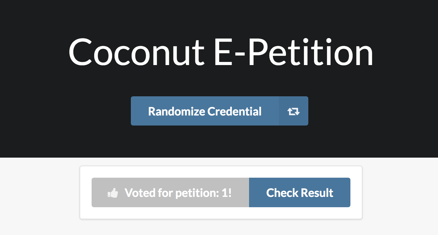Click the word "Coconut" in the title
The image size is (438, 235).
click(136, 53)
